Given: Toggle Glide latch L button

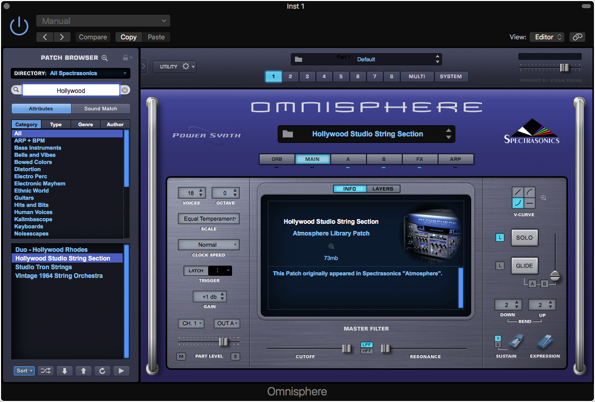Looking at the screenshot, I should click(500, 266).
